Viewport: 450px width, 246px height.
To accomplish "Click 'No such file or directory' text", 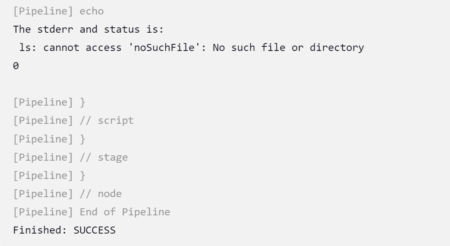I will (x=288, y=48).
